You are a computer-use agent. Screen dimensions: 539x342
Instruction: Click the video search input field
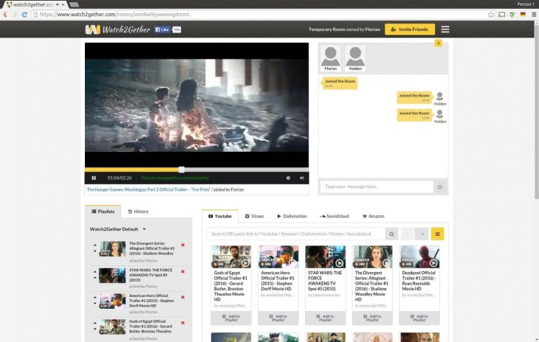(x=295, y=234)
